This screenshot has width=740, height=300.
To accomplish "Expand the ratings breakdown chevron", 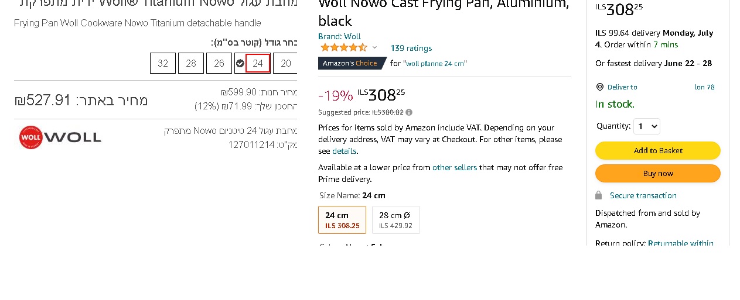I will (375, 48).
